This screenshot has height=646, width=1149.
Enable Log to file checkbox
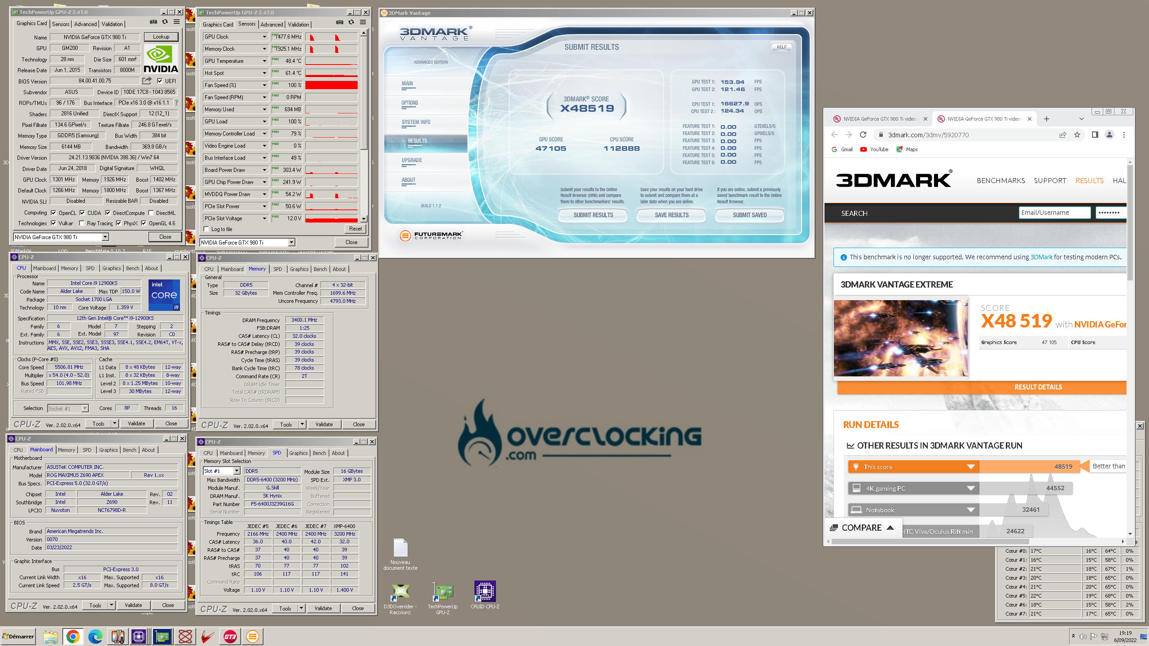pos(206,229)
